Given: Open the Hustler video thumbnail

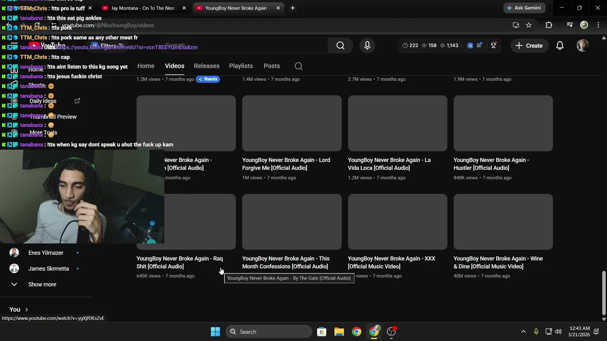Looking at the screenshot, I should click(503, 123).
